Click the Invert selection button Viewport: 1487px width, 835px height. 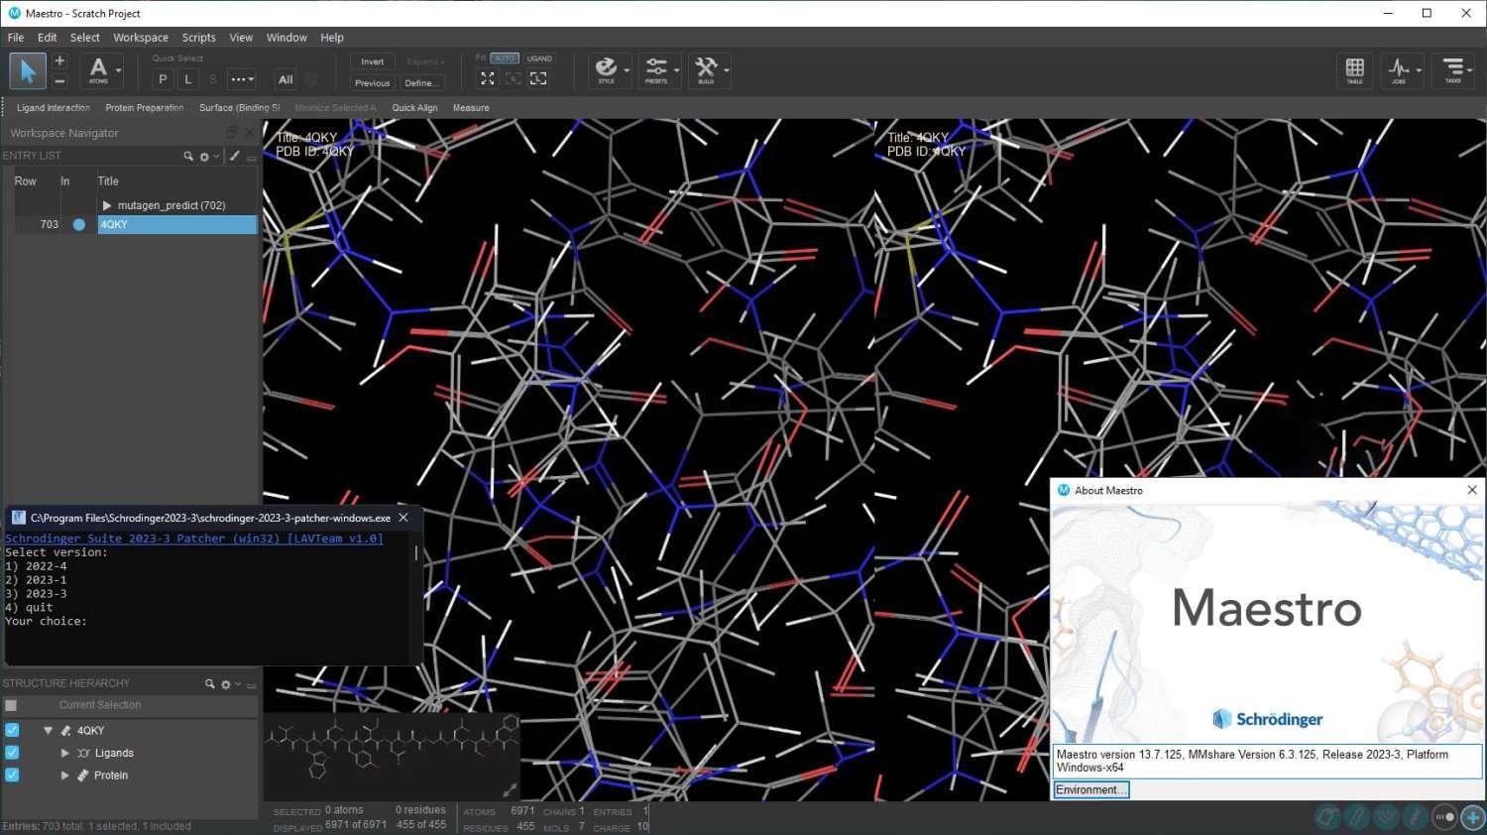[372, 61]
